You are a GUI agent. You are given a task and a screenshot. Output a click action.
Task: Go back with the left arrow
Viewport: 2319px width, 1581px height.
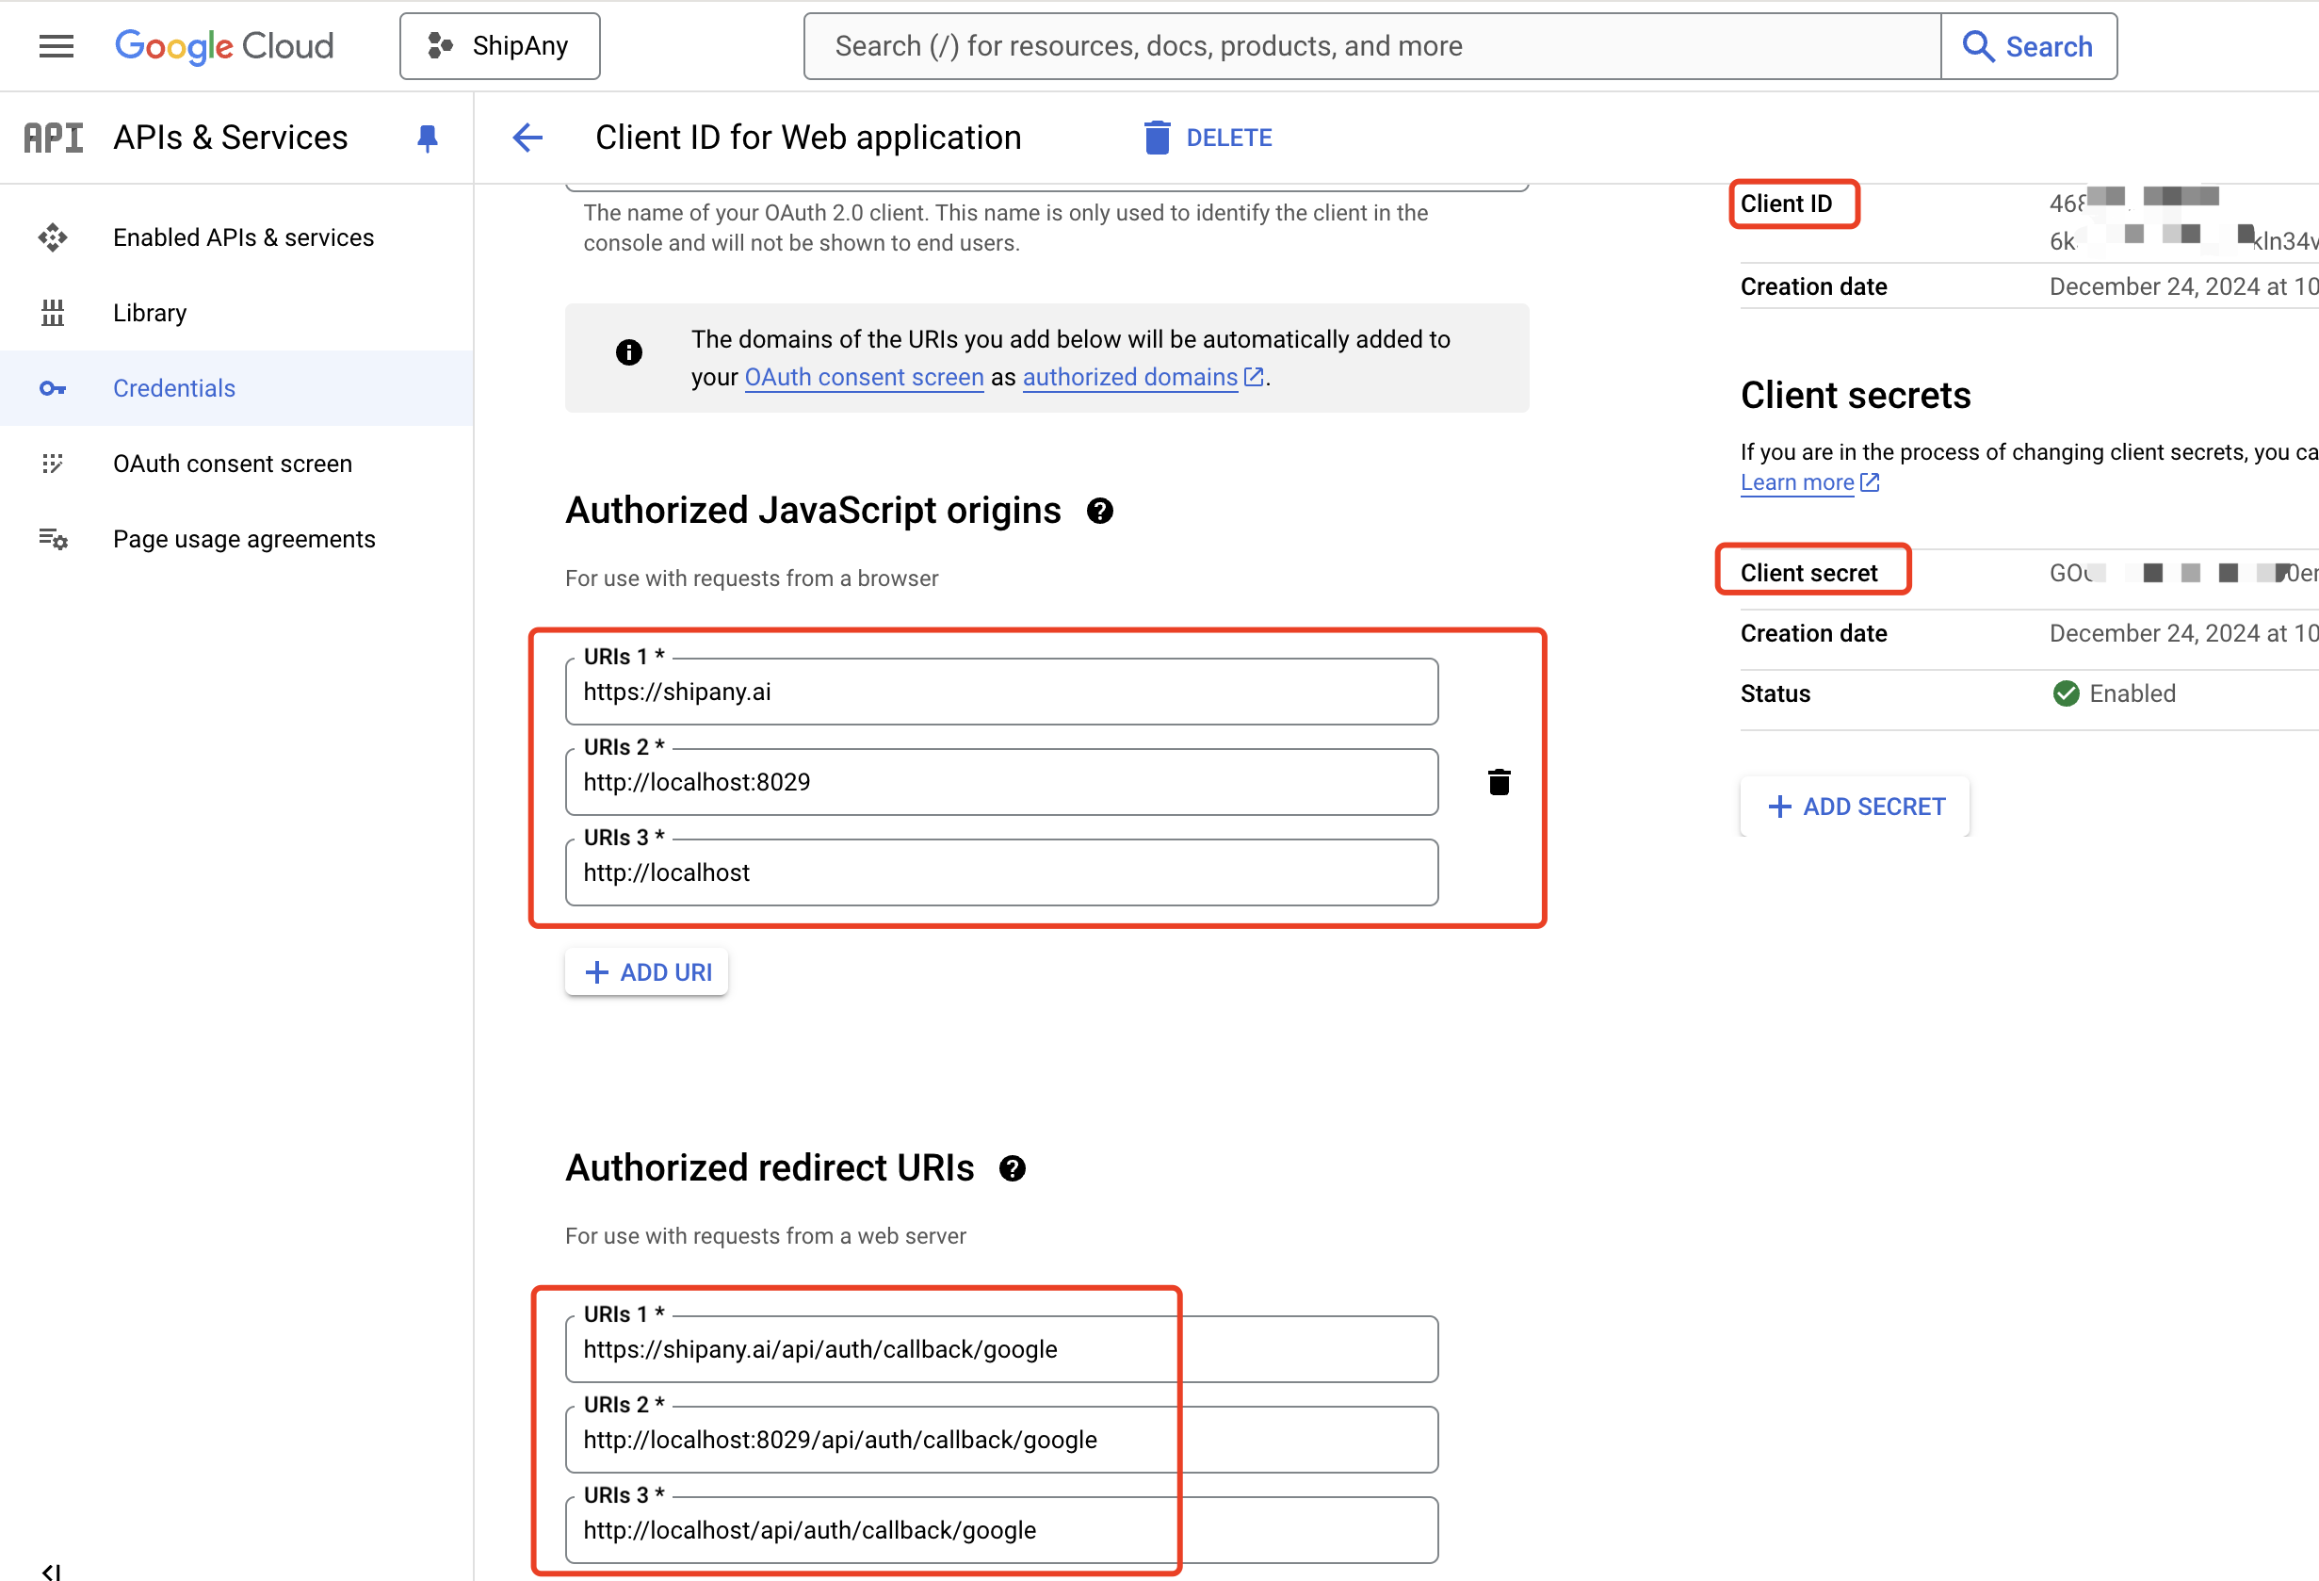[x=527, y=138]
